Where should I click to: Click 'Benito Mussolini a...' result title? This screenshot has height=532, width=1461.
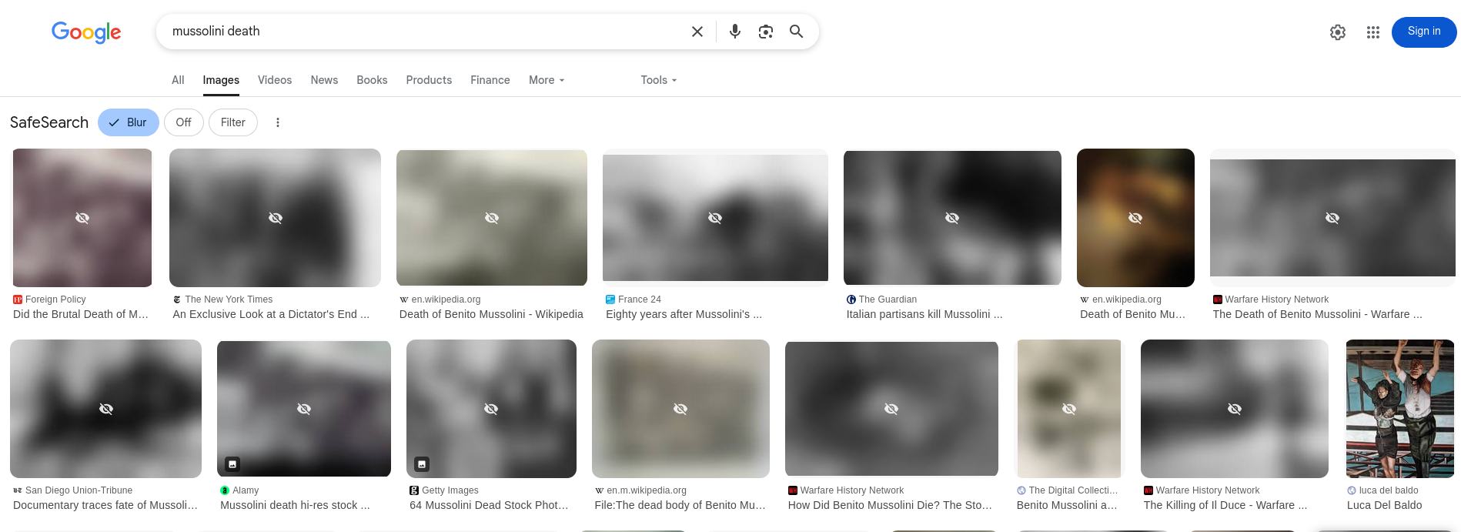point(1067,505)
